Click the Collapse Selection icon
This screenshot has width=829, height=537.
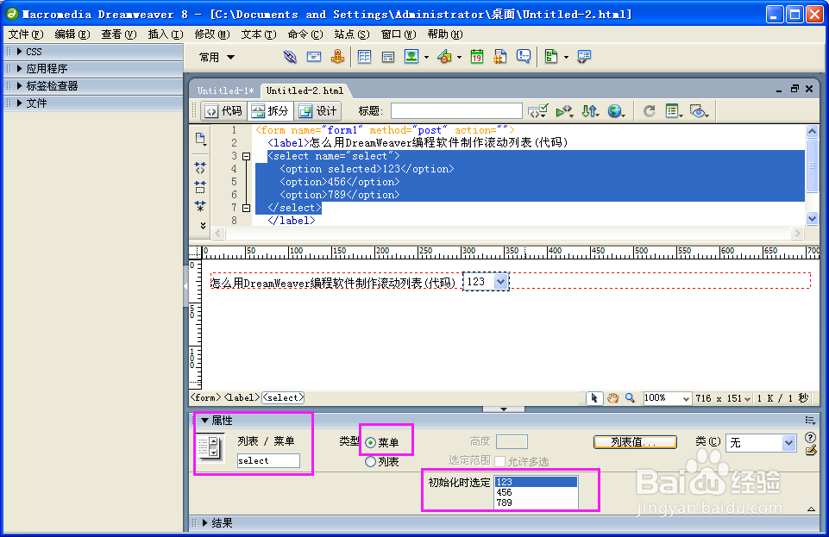[200, 187]
